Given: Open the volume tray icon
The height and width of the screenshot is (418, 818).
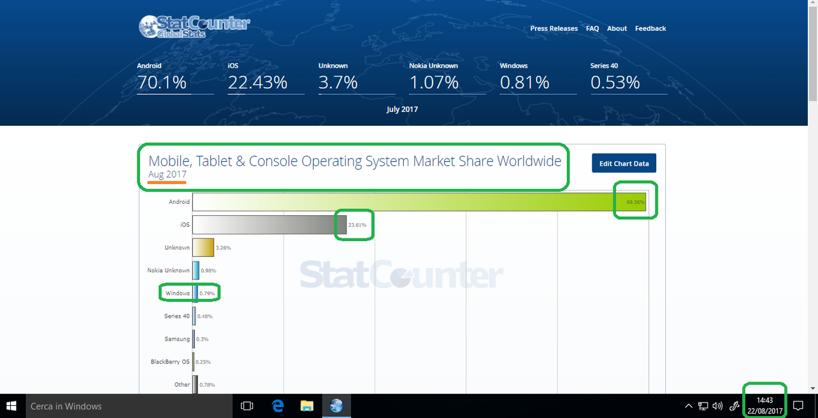Looking at the screenshot, I should 718,406.
